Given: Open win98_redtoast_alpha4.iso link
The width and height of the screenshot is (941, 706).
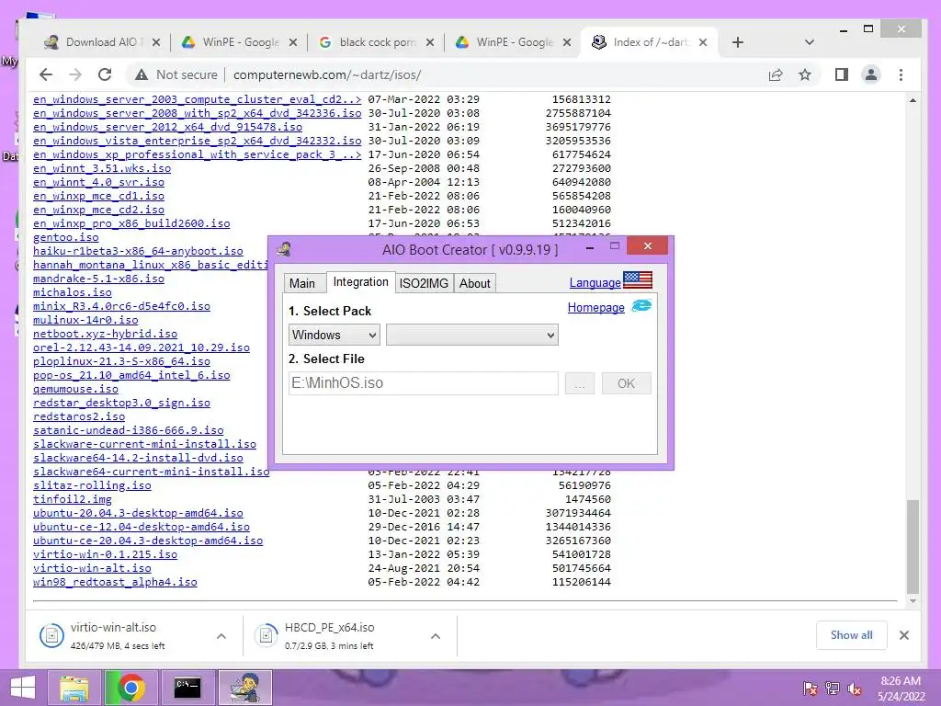Looking at the screenshot, I should coord(115,582).
